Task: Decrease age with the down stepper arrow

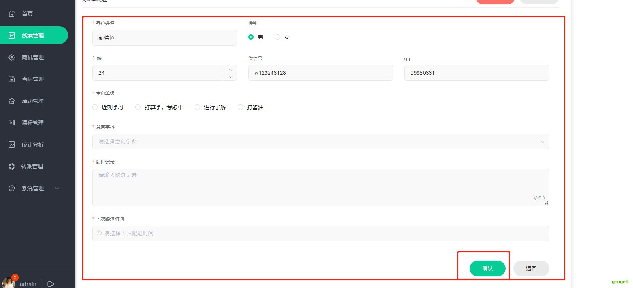Action: (230, 77)
